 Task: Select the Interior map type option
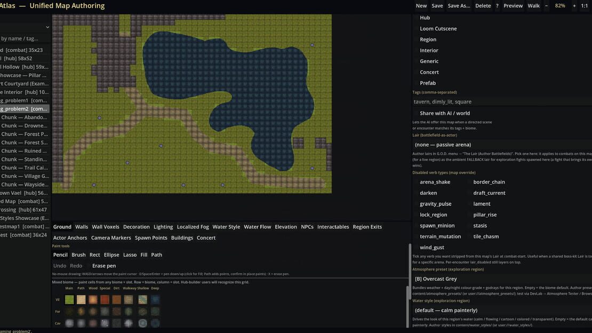pos(429,50)
